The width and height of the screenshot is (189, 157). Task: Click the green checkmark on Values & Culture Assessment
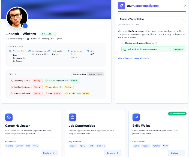pos(125,49)
